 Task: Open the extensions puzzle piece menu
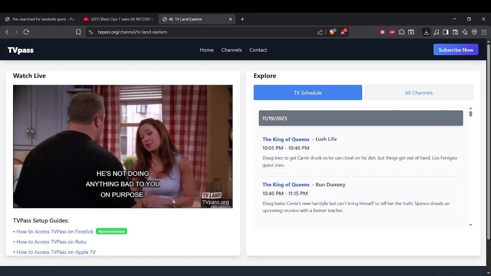[x=402, y=32]
